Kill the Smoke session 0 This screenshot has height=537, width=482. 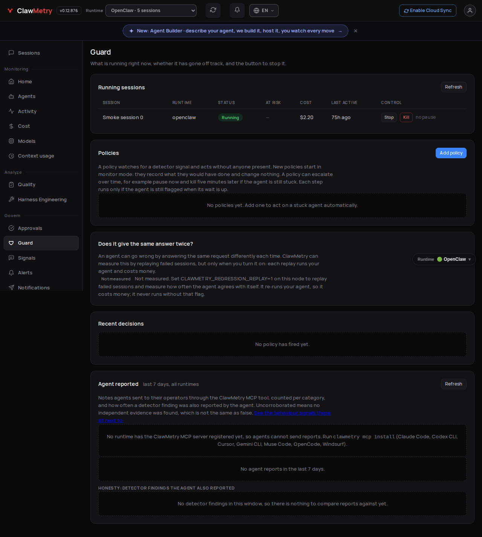(x=406, y=118)
